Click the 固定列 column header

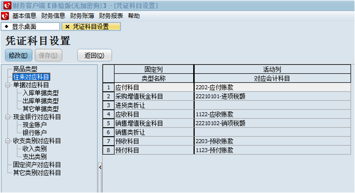[x=154, y=69]
